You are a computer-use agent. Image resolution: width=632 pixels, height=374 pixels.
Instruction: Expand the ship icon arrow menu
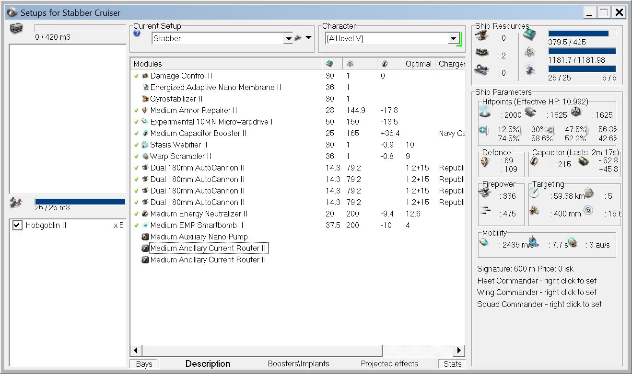[308, 38]
